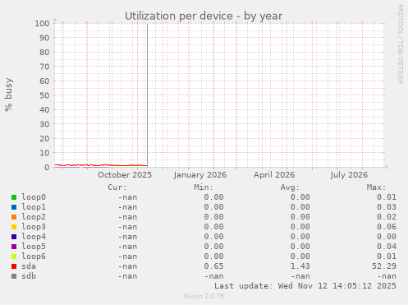Click the loop1 legend label
This screenshot has height=305, width=408.
tap(34, 207)
